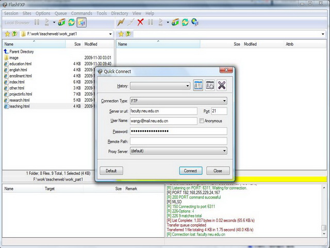This screenshot has width=330, height=248.
Task: Go up one level in remote folder
Action: 128,34
